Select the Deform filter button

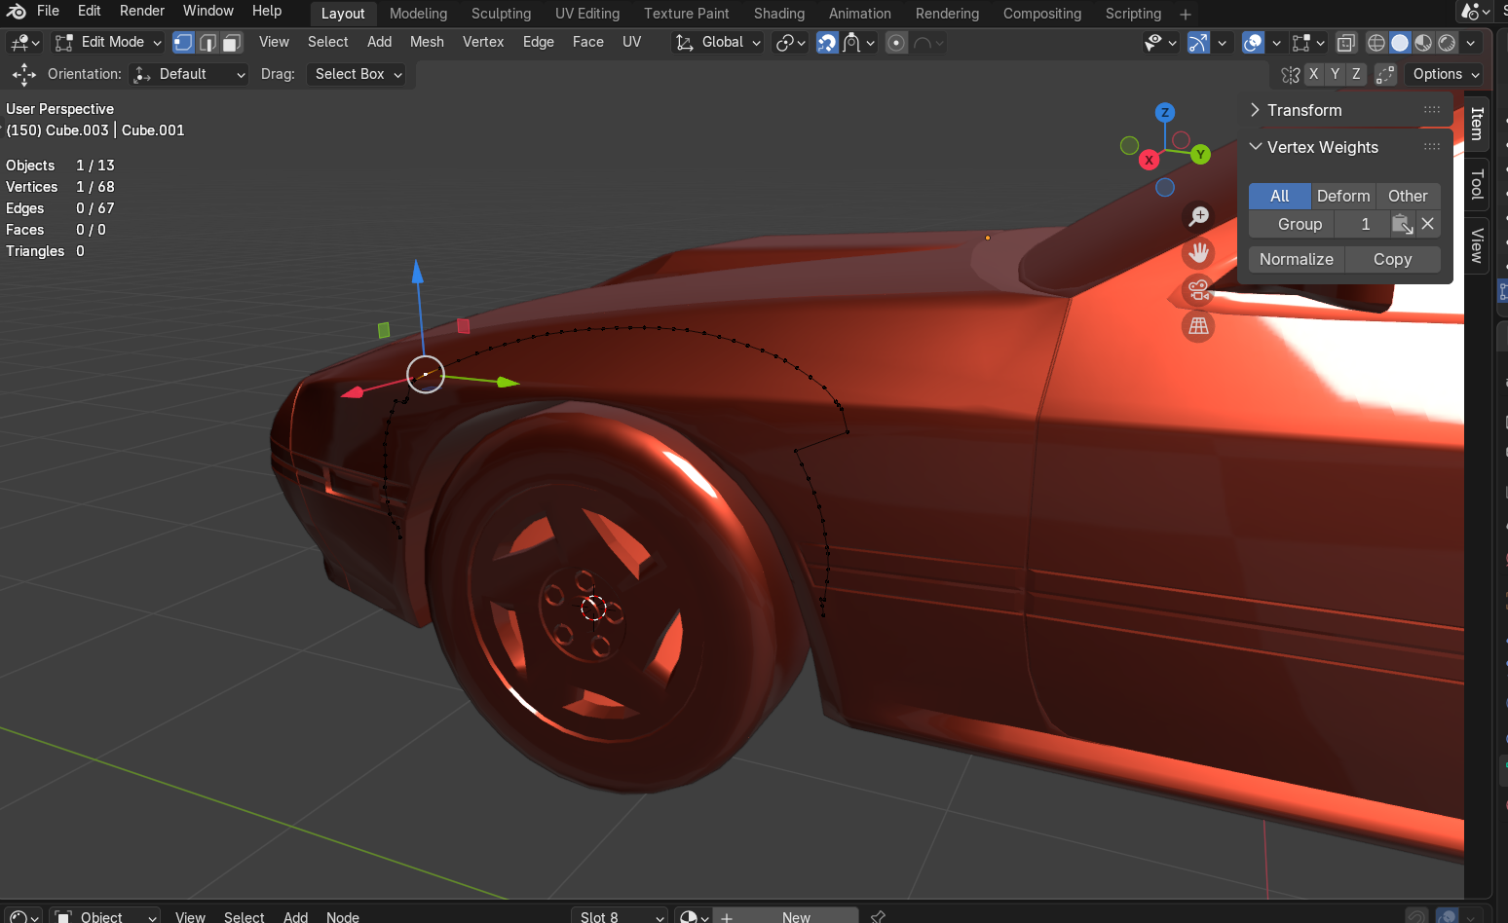1343,196
